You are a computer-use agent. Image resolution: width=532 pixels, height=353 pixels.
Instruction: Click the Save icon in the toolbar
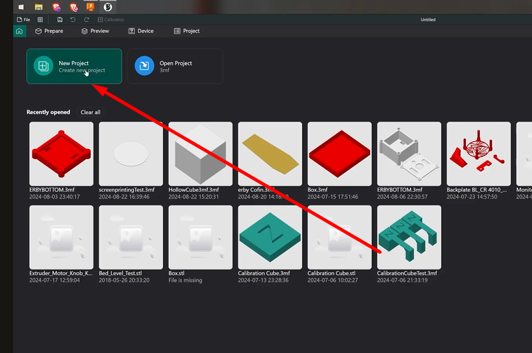tap(60, 20)
